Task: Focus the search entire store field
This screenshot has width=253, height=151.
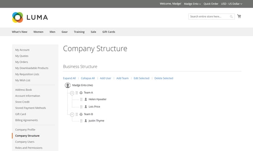Action: click(x=210, y=17)
